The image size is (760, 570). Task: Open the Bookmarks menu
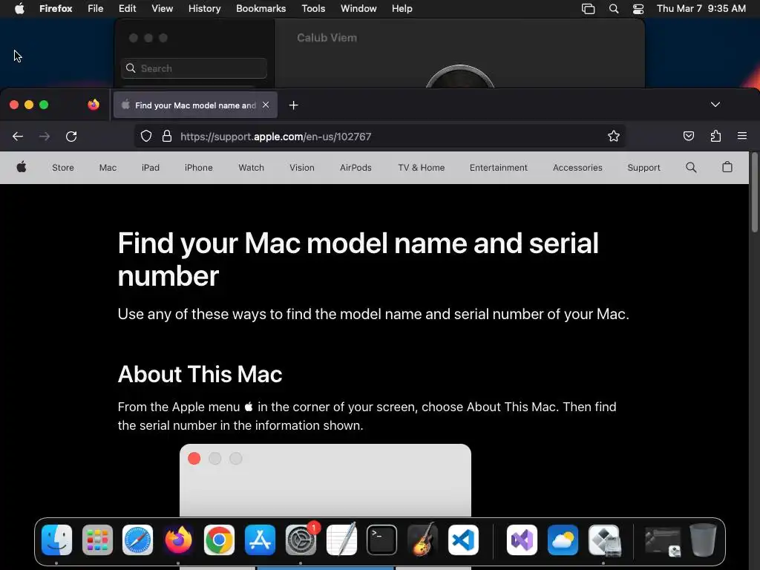(x=261, y=8)
